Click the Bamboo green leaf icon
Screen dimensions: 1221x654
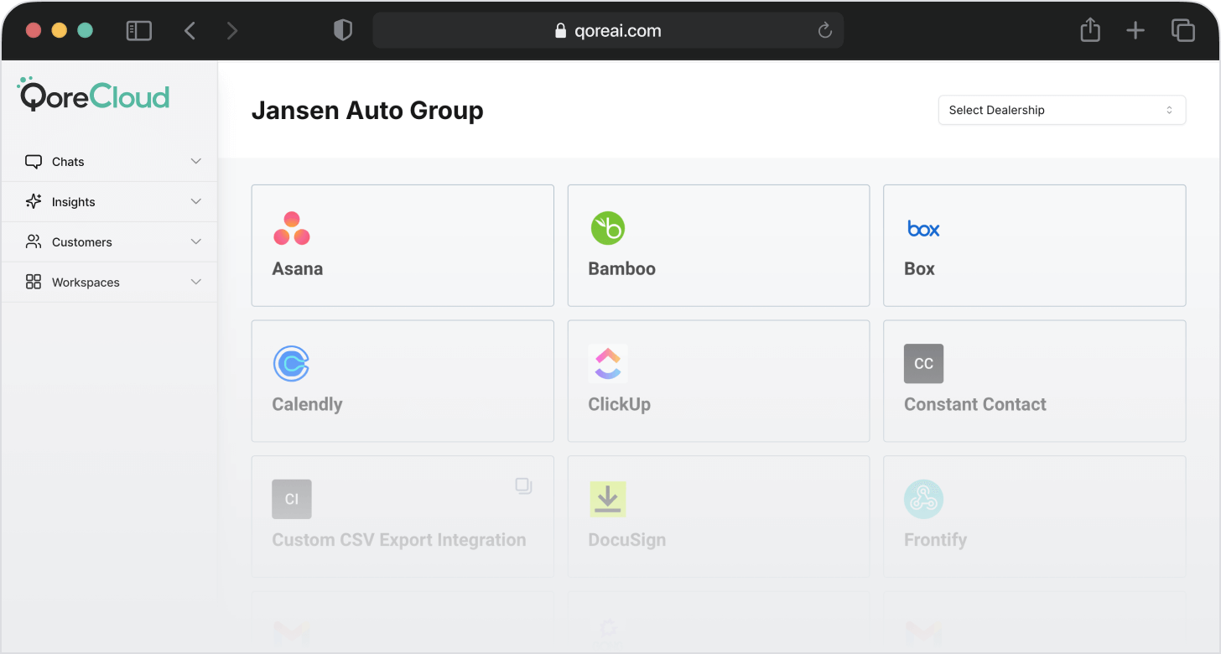[608, 228]
